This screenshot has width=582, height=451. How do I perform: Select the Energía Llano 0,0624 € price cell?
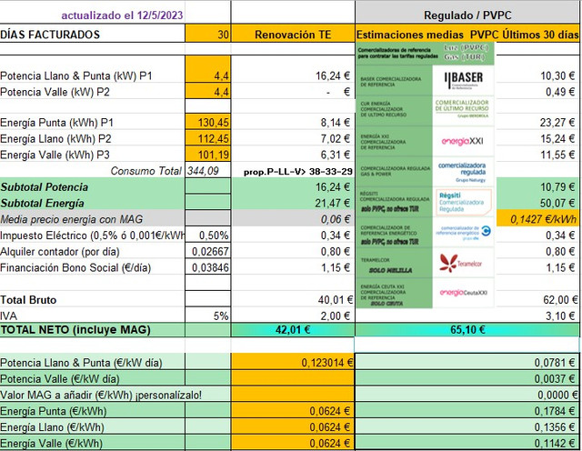pos(293,426)
